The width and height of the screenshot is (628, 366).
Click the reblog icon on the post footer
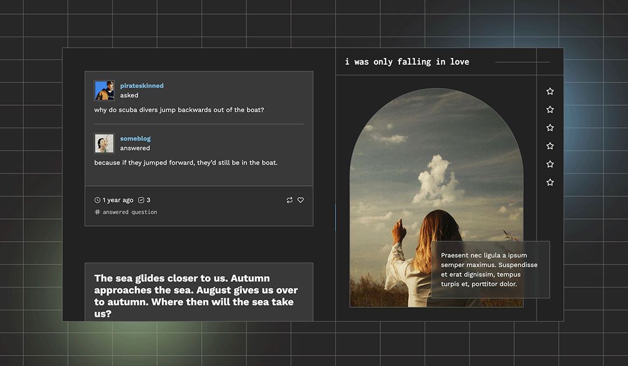click(289, 200)
